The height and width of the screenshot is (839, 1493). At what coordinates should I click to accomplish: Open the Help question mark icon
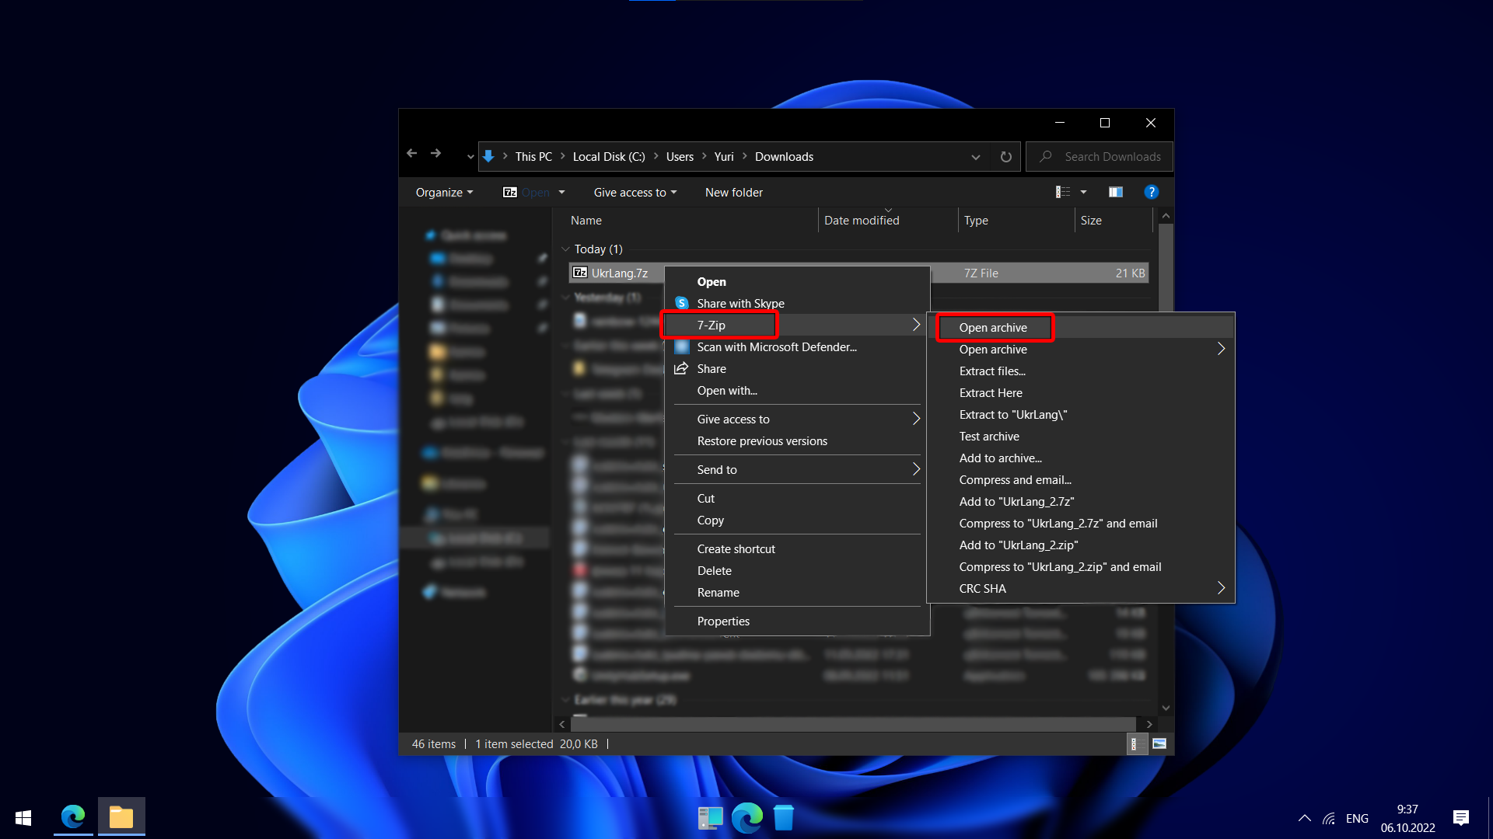pyautogui.click(x=1151, y=192)
